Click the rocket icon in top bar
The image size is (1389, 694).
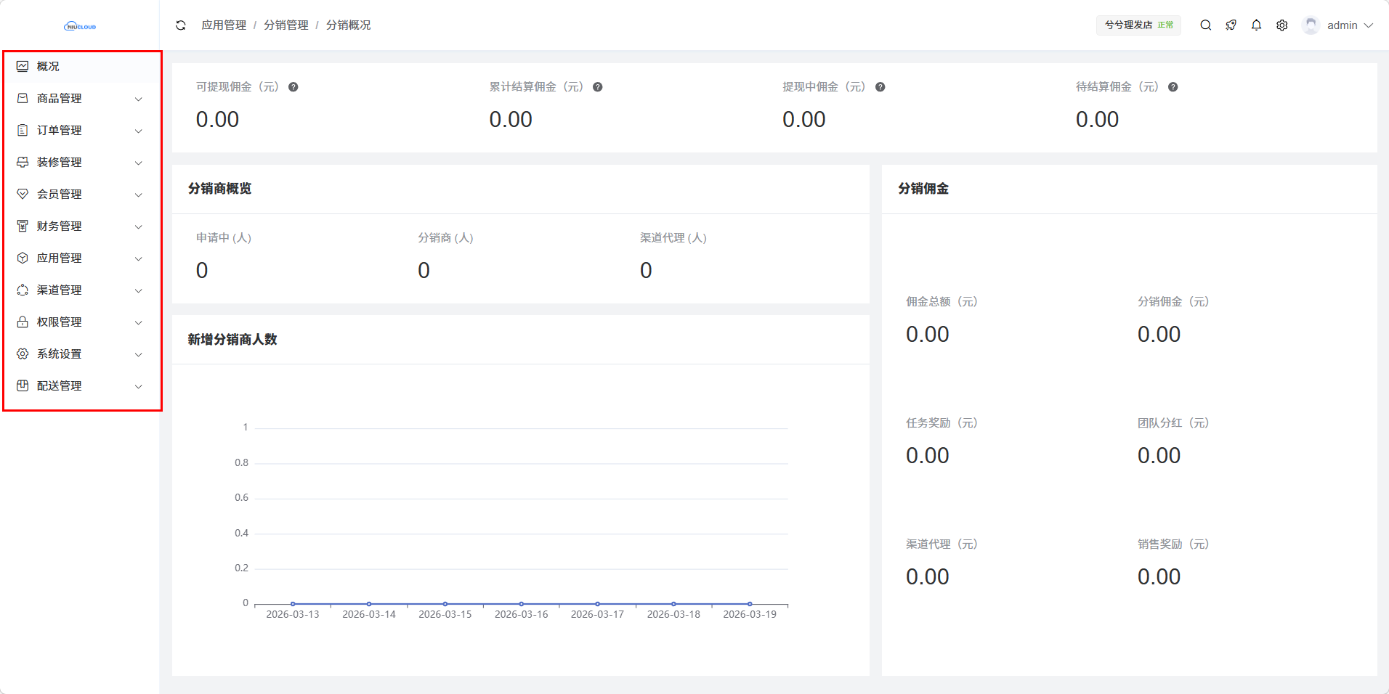(1231, 25)
